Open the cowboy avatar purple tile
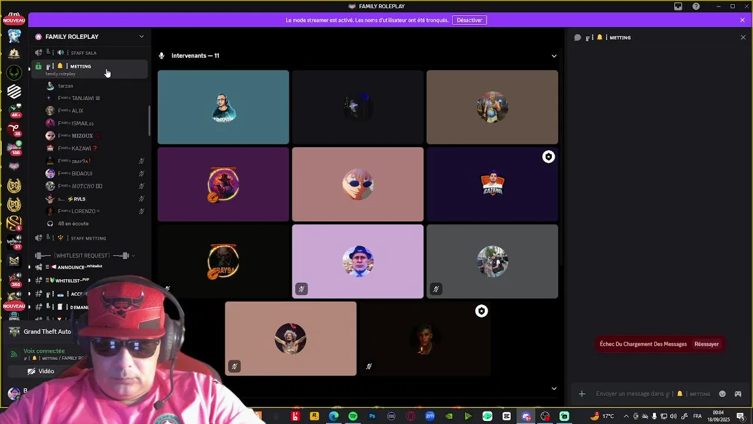753x424 pixels. click(x=223, y=184)
